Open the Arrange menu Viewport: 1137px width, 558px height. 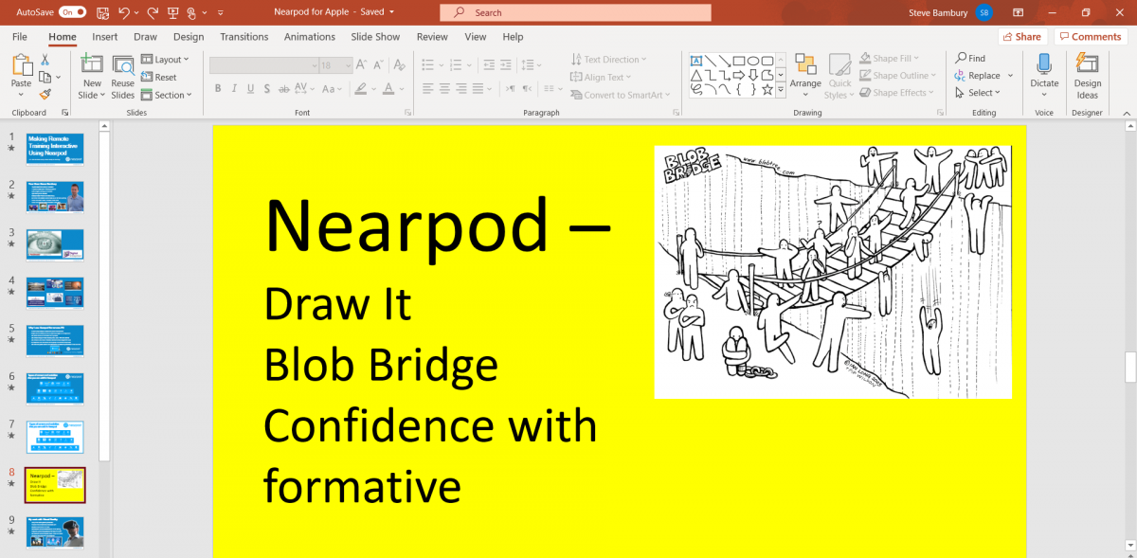[x=806, y=75]
